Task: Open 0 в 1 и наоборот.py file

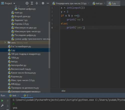Action: pyautogui.click(x=19, y=47)
